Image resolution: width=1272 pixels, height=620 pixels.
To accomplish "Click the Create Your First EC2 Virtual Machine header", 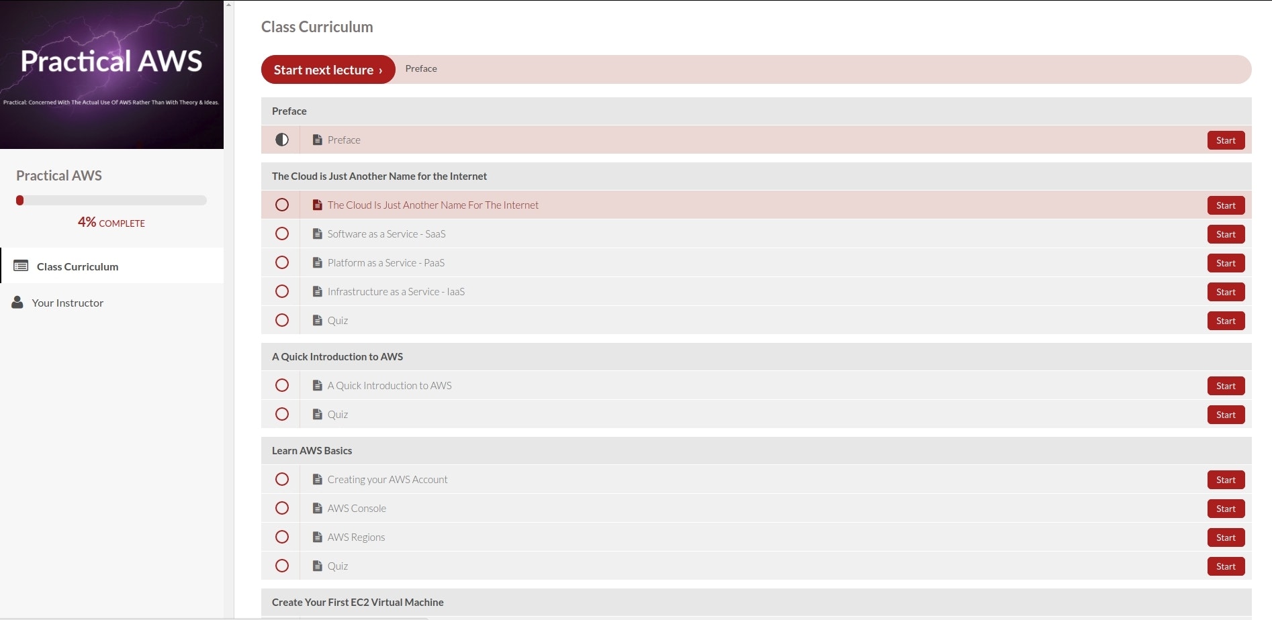I will click(x=756, y=602).
